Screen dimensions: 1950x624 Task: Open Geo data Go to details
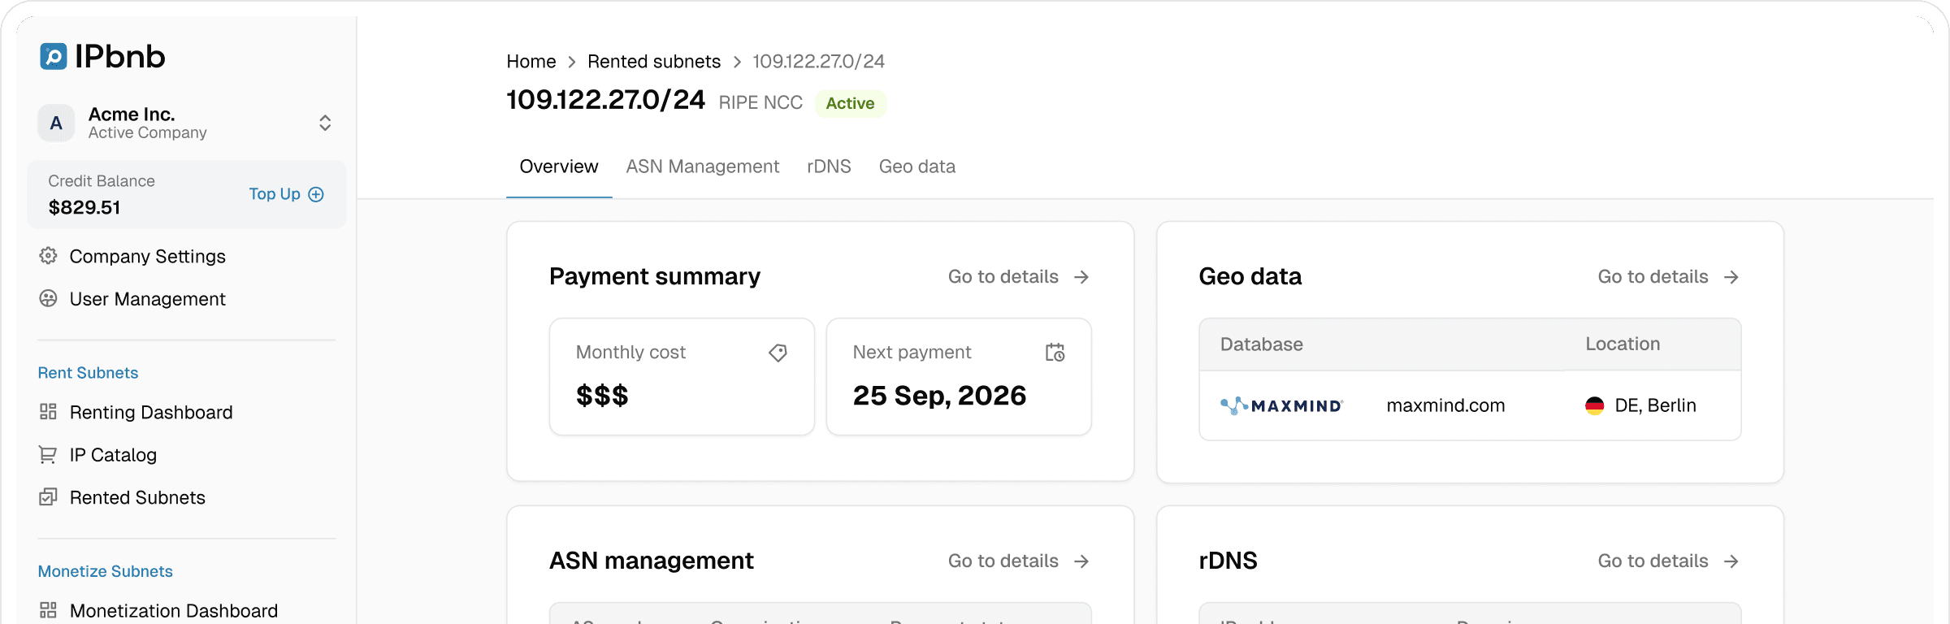(x=1667, y=277)
